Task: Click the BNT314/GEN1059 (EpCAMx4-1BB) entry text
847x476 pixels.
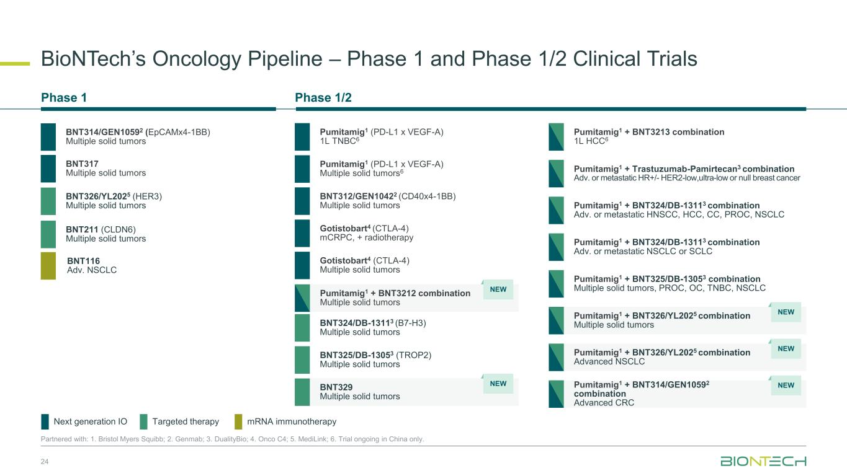Action: (138, 136)
